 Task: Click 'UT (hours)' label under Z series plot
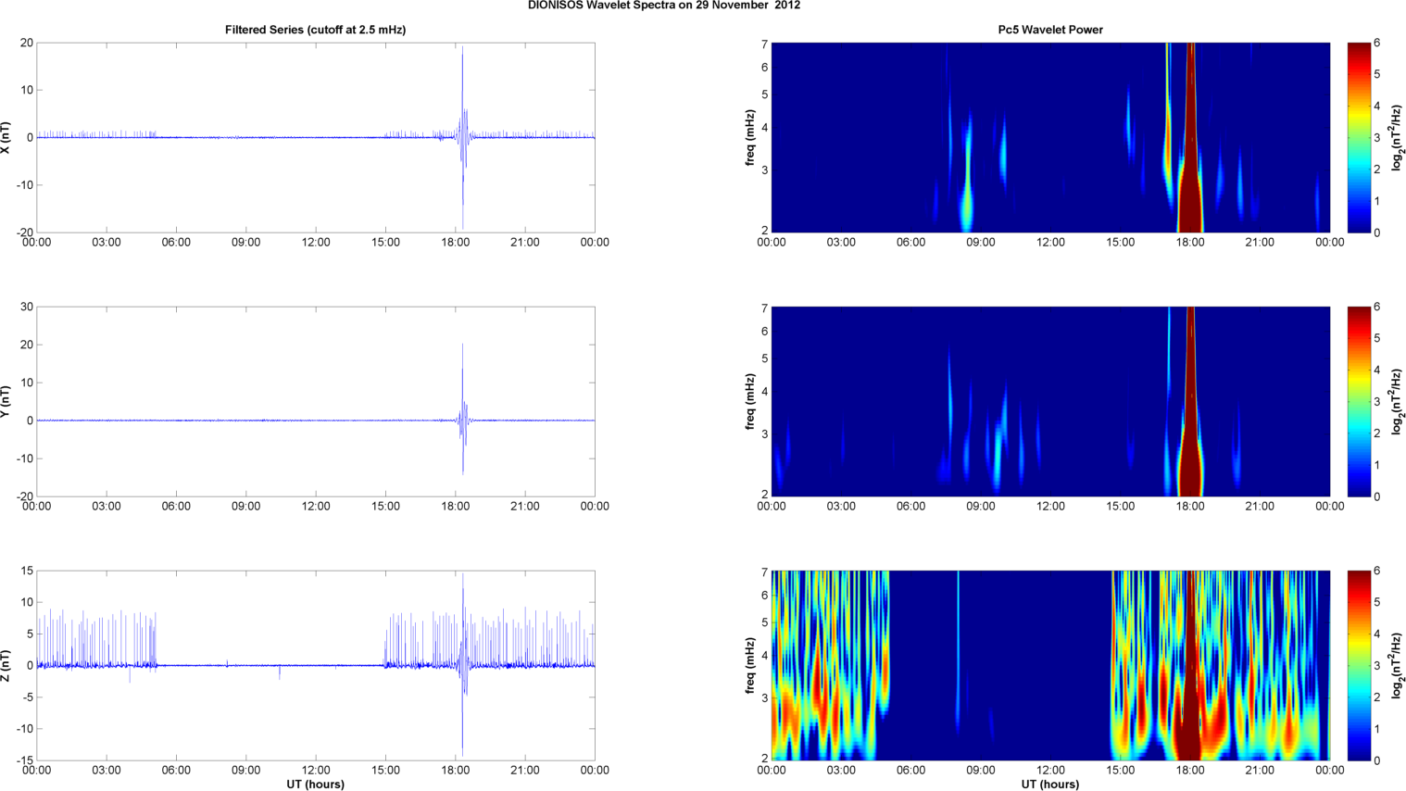[315, 785]
